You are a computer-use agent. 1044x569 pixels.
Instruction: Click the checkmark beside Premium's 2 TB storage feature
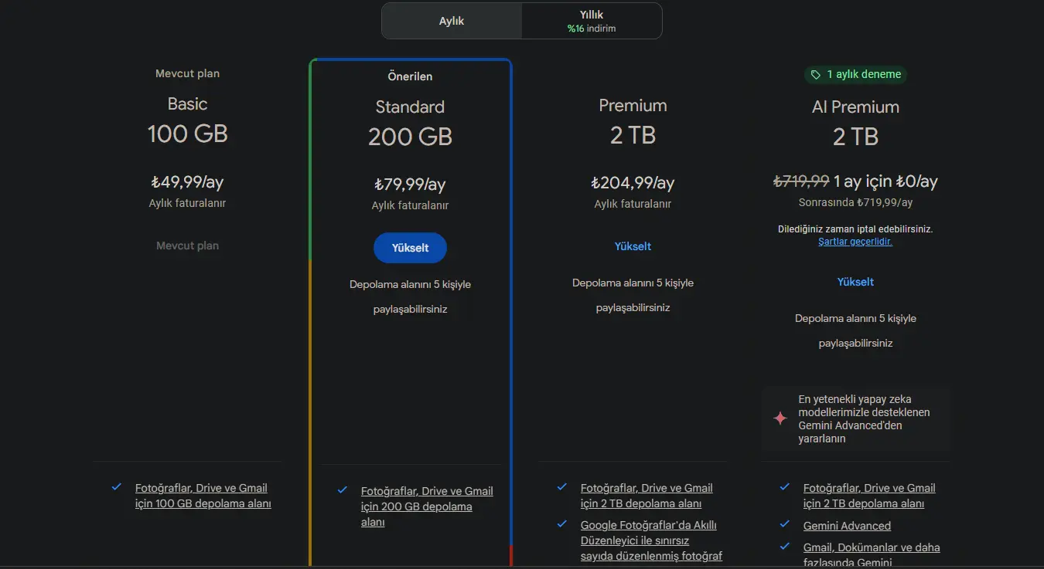coord(561,487)
